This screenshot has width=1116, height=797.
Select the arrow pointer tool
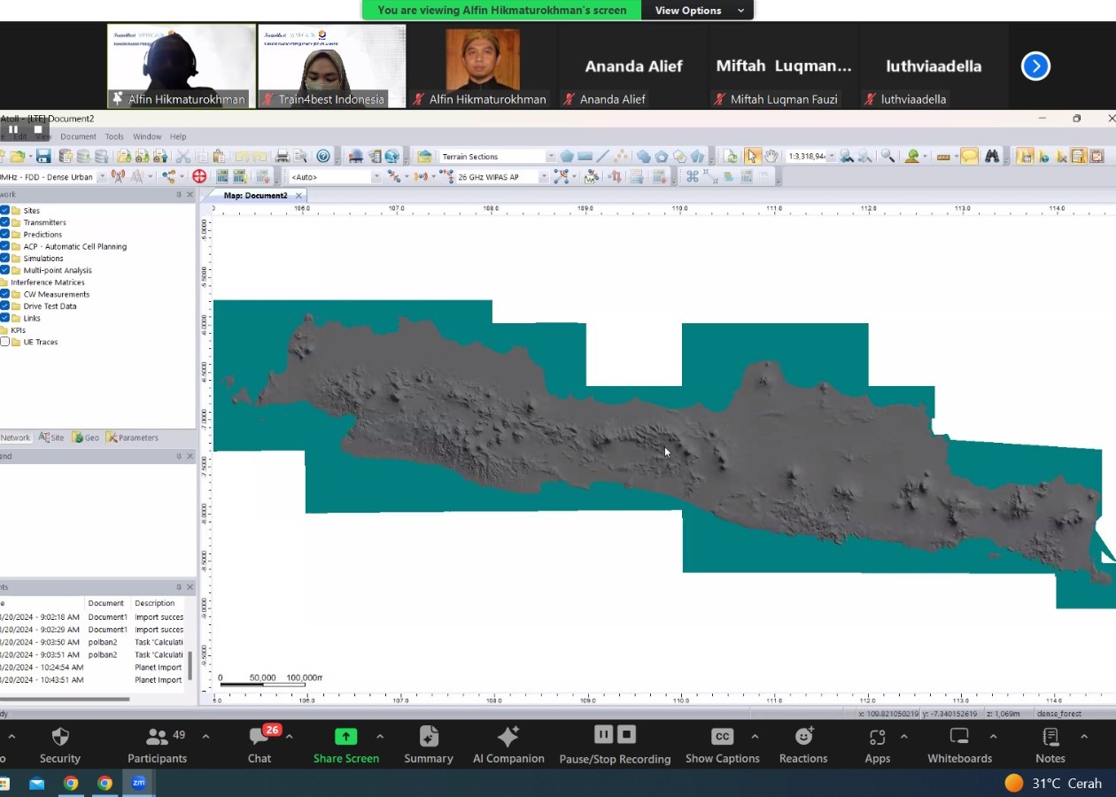click(752, 157)
